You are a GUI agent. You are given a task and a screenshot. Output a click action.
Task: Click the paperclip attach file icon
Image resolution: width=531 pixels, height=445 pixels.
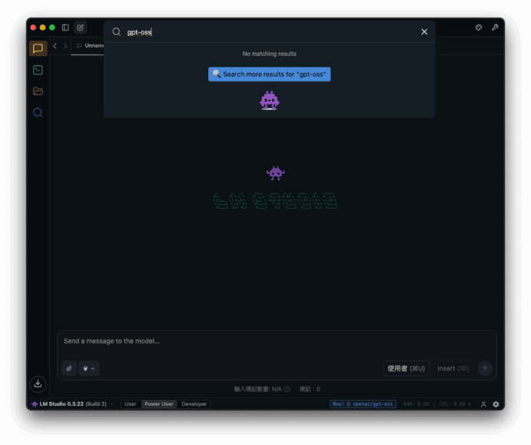[x=69, y=368]
